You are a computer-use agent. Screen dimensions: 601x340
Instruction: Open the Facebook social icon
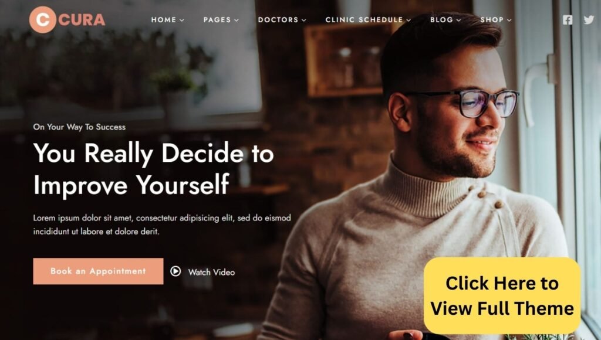[x=568, y=20]
